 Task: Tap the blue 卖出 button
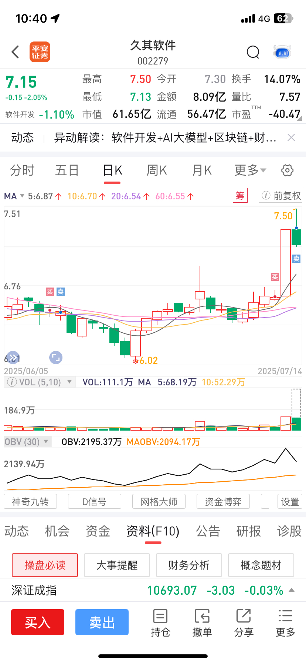click(102, 622)
